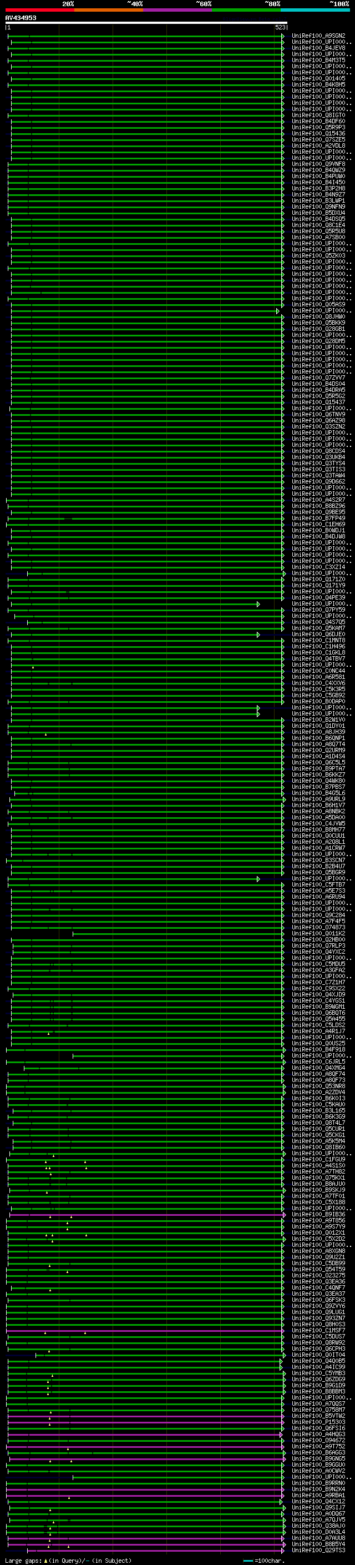355x1565 pixels.
Task: Click hit UniRef100_O94672
Action: (318, 1441)
